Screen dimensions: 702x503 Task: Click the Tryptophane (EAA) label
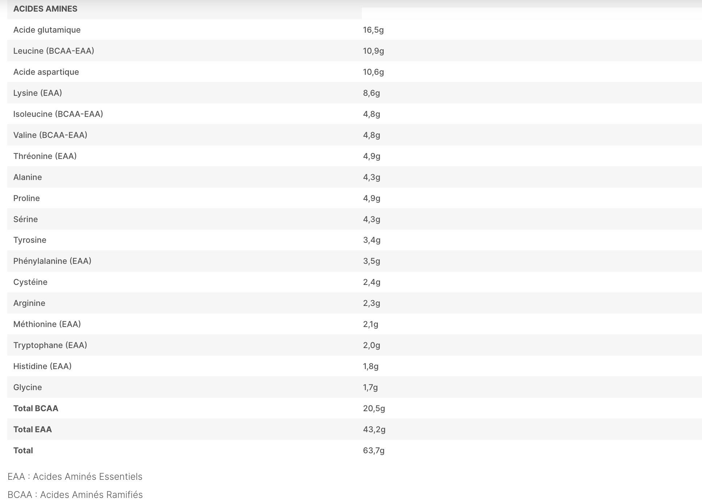(50, 345)
